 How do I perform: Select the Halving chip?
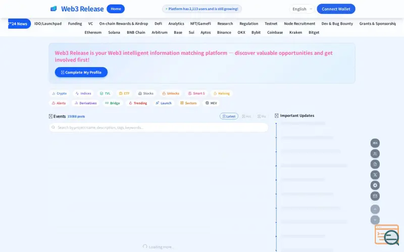222,93
